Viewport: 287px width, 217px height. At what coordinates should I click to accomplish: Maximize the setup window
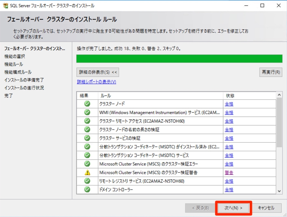click(x=262, y=5)
